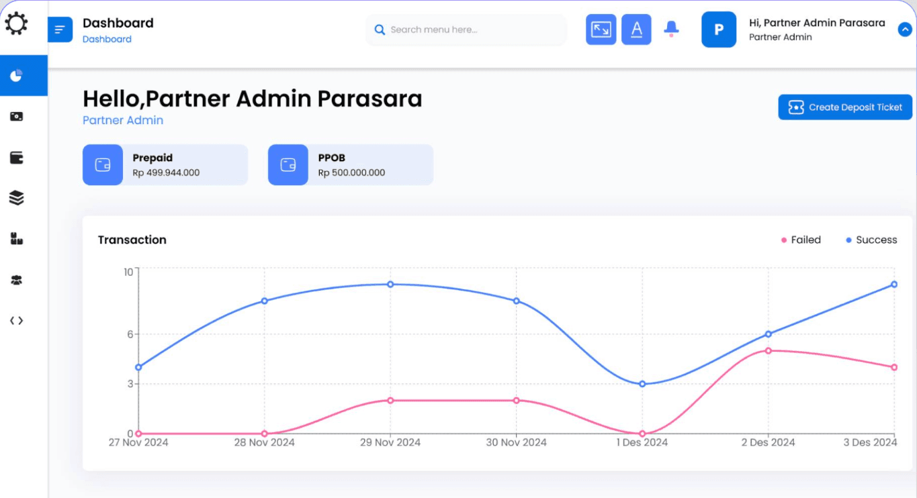Click the 27 Nov 2024 axis label
The height and width of the screenshot is (498, 917).
[x=138, y=442]
